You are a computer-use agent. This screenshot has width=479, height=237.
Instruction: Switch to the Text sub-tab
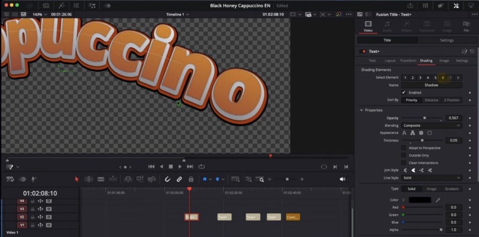pos(372,60)
